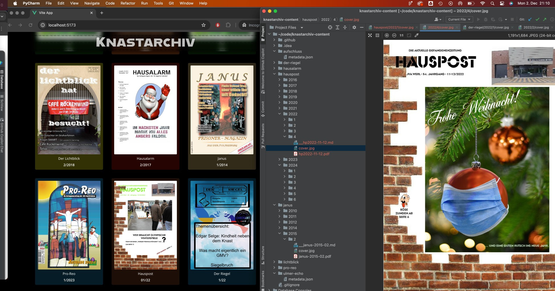Open Welcome to GitHub Copilot panel

[x=263, y=71]
